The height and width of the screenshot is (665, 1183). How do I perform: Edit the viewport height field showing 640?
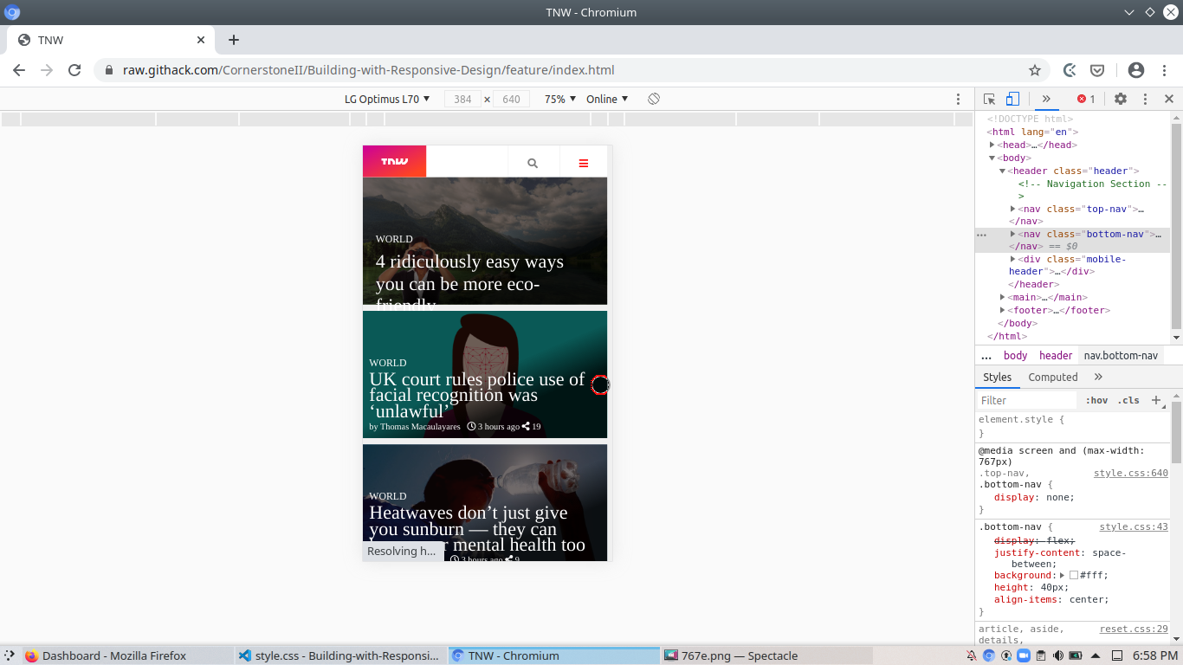tap(511, 99)
